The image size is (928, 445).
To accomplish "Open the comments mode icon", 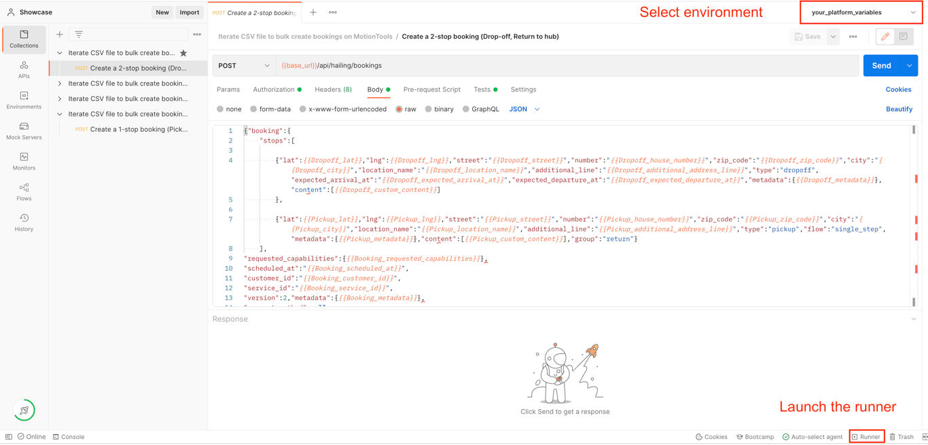I will click(904, 37).
